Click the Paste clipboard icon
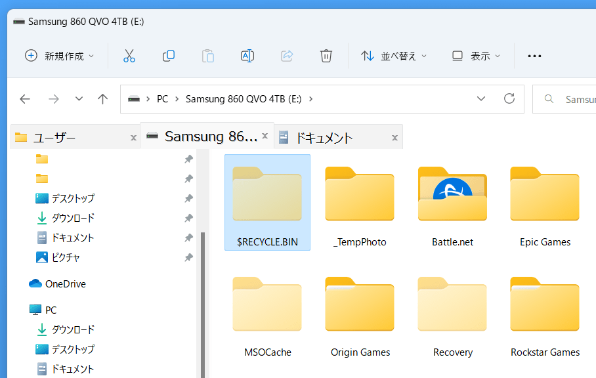Image resolution: width=596 pixels, height=378 pixels. 208,56
